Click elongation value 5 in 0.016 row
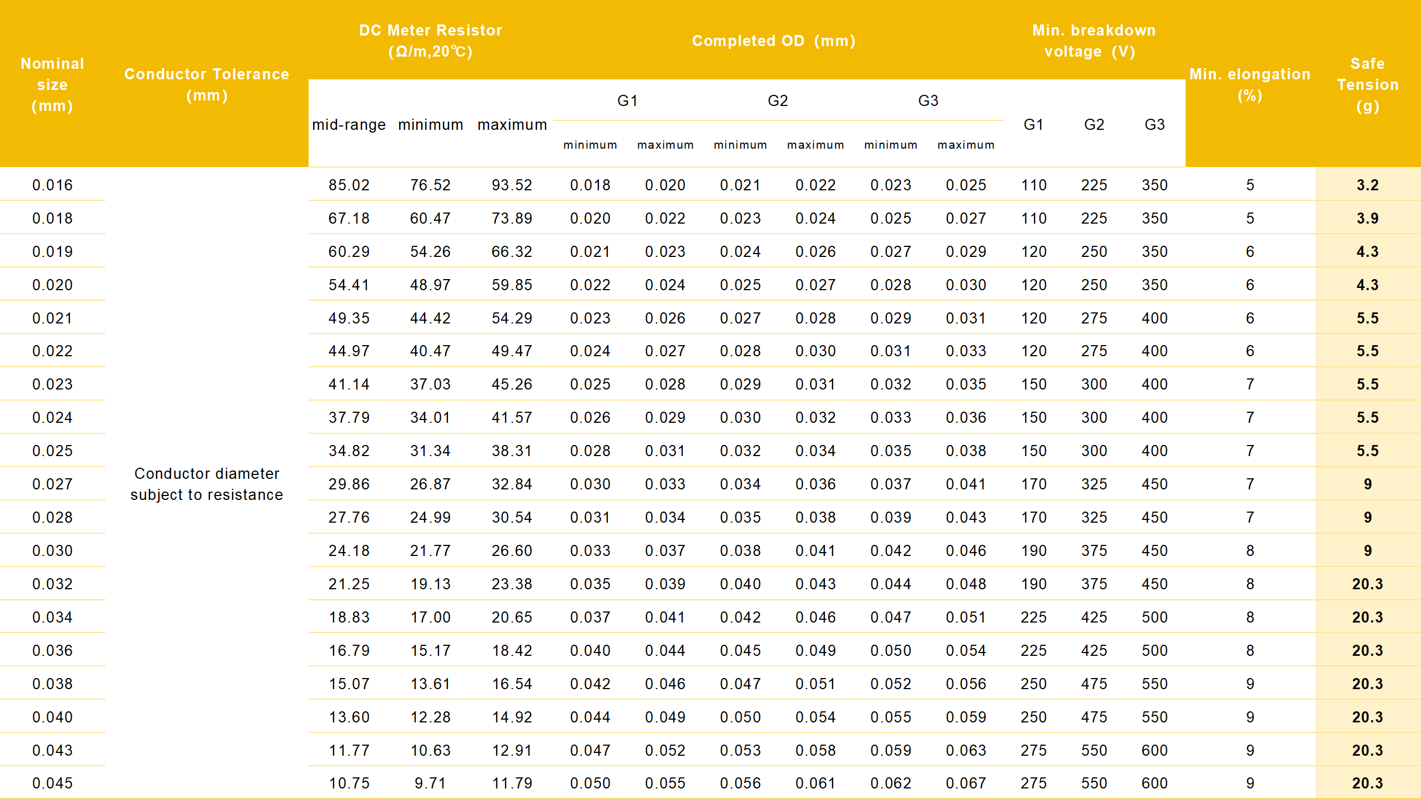 [x=1249, y=185]
